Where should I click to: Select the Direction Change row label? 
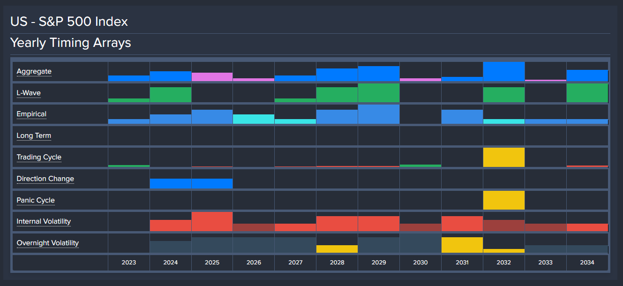tap(45, 179)
